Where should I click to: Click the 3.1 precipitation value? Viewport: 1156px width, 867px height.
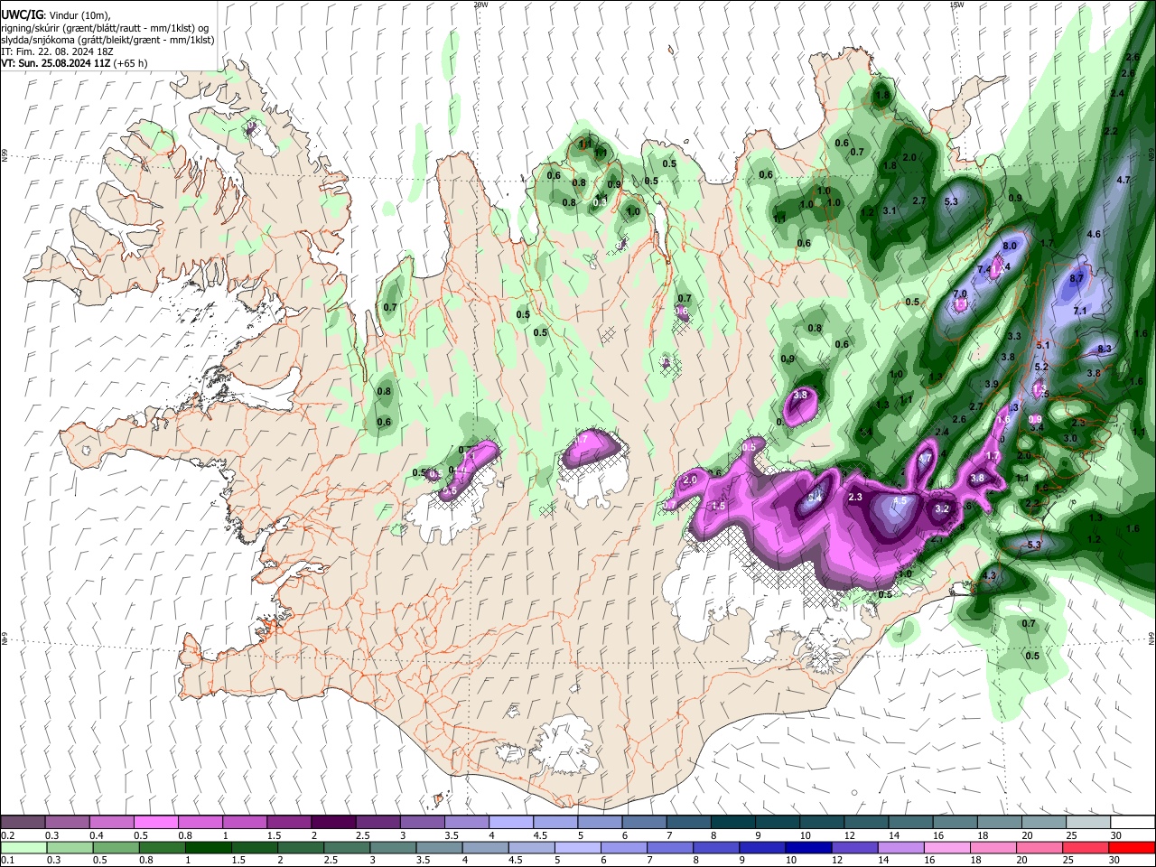pyautogui.click(x=889, y=210)
